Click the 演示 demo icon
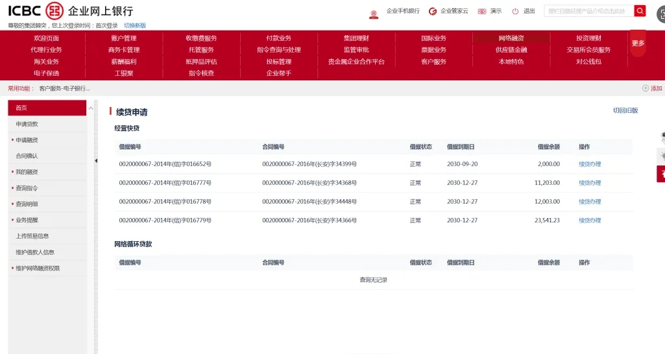 coord(482,11)
